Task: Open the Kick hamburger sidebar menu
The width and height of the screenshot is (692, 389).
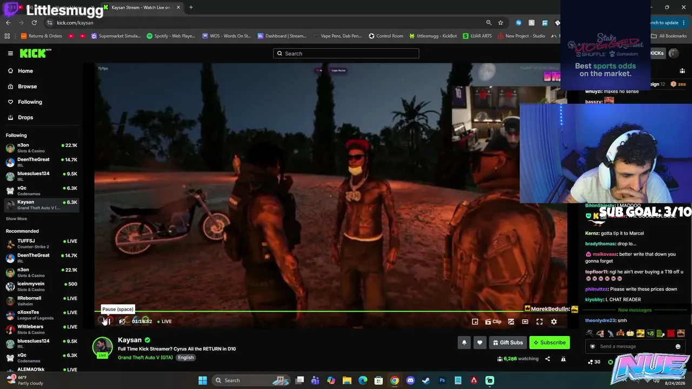Action: coord(10,53)
